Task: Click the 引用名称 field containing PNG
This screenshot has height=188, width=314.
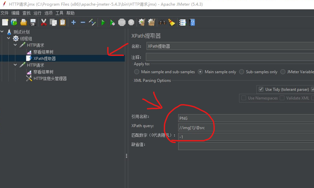Action: [x=246, y=118]
